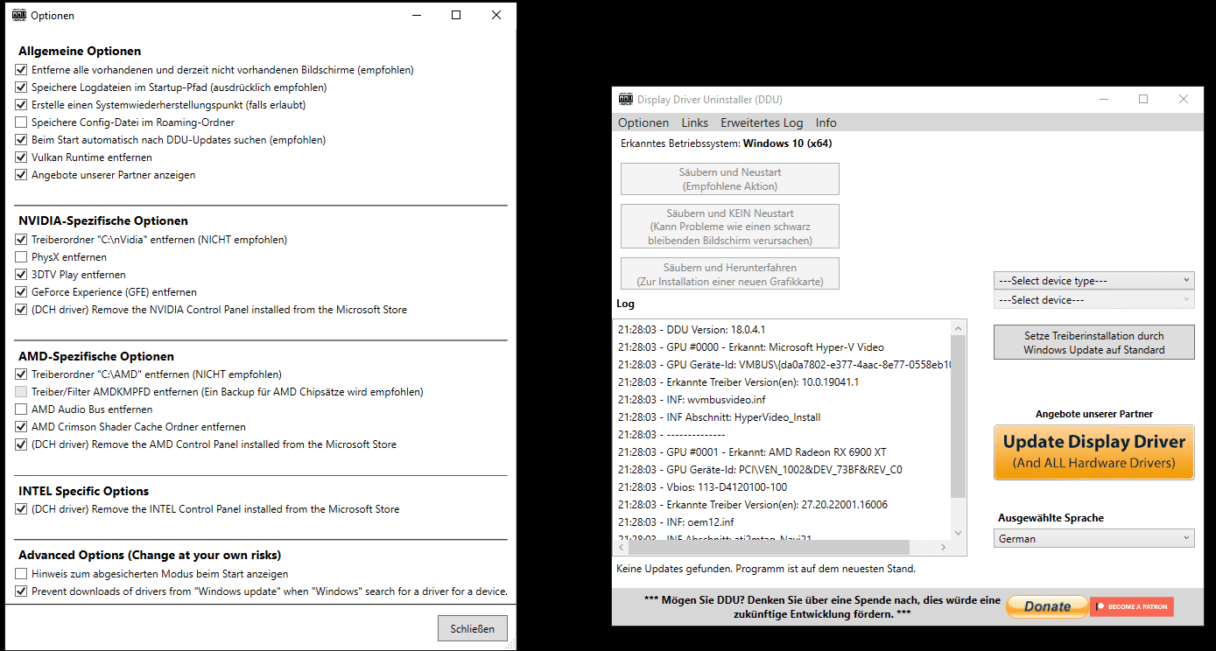Toggle Prevent downloads of drivers from Windows update
Screen dimensions: 1216x651
(21, 591)
